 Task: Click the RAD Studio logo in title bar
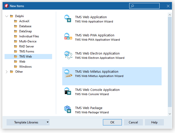tap(7, 6)
